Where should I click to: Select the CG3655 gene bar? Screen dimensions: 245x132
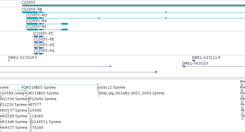point(133,5)
